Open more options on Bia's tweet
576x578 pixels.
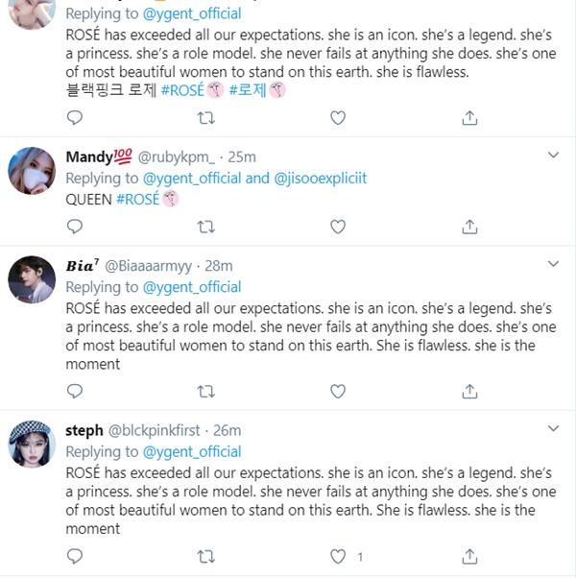point(553,263)
